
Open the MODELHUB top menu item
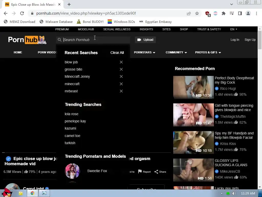86,29
